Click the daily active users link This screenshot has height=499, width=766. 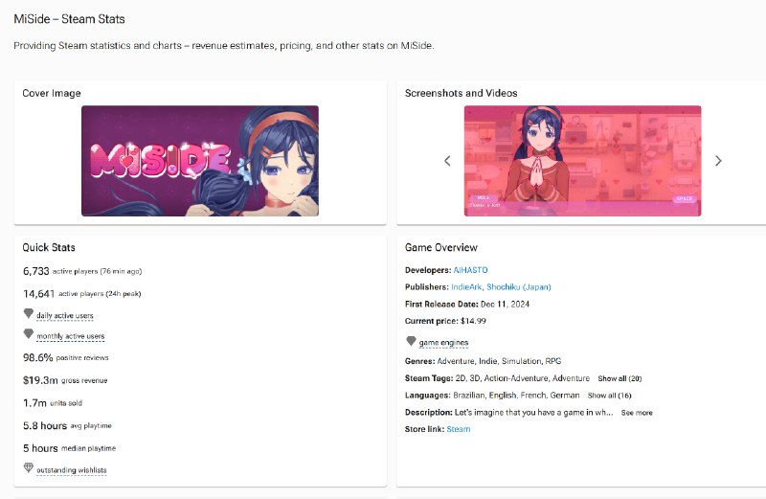(64, 316)
